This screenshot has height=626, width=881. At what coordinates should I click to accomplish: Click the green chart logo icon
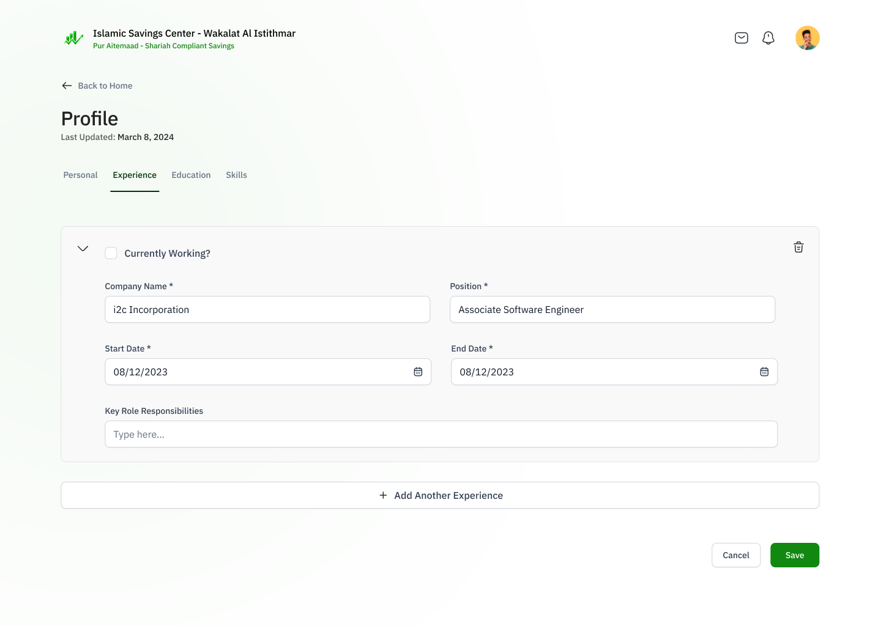(x=73, y=39)
